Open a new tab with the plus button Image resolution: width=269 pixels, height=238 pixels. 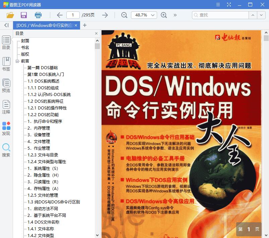[x=84, y=25]
